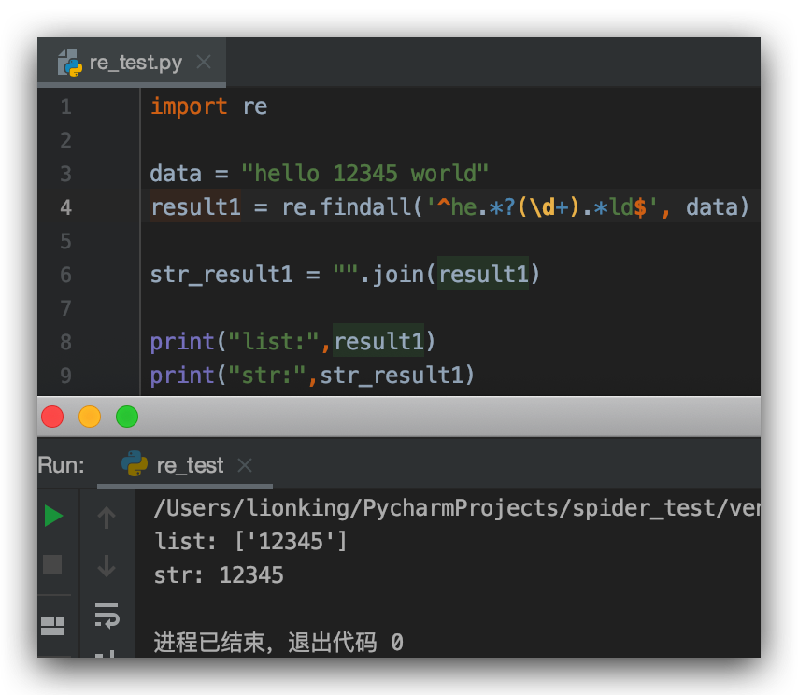Click the result1 variable on line 4
This screenshot has height=695, width=798.
[x=195, y=207]
